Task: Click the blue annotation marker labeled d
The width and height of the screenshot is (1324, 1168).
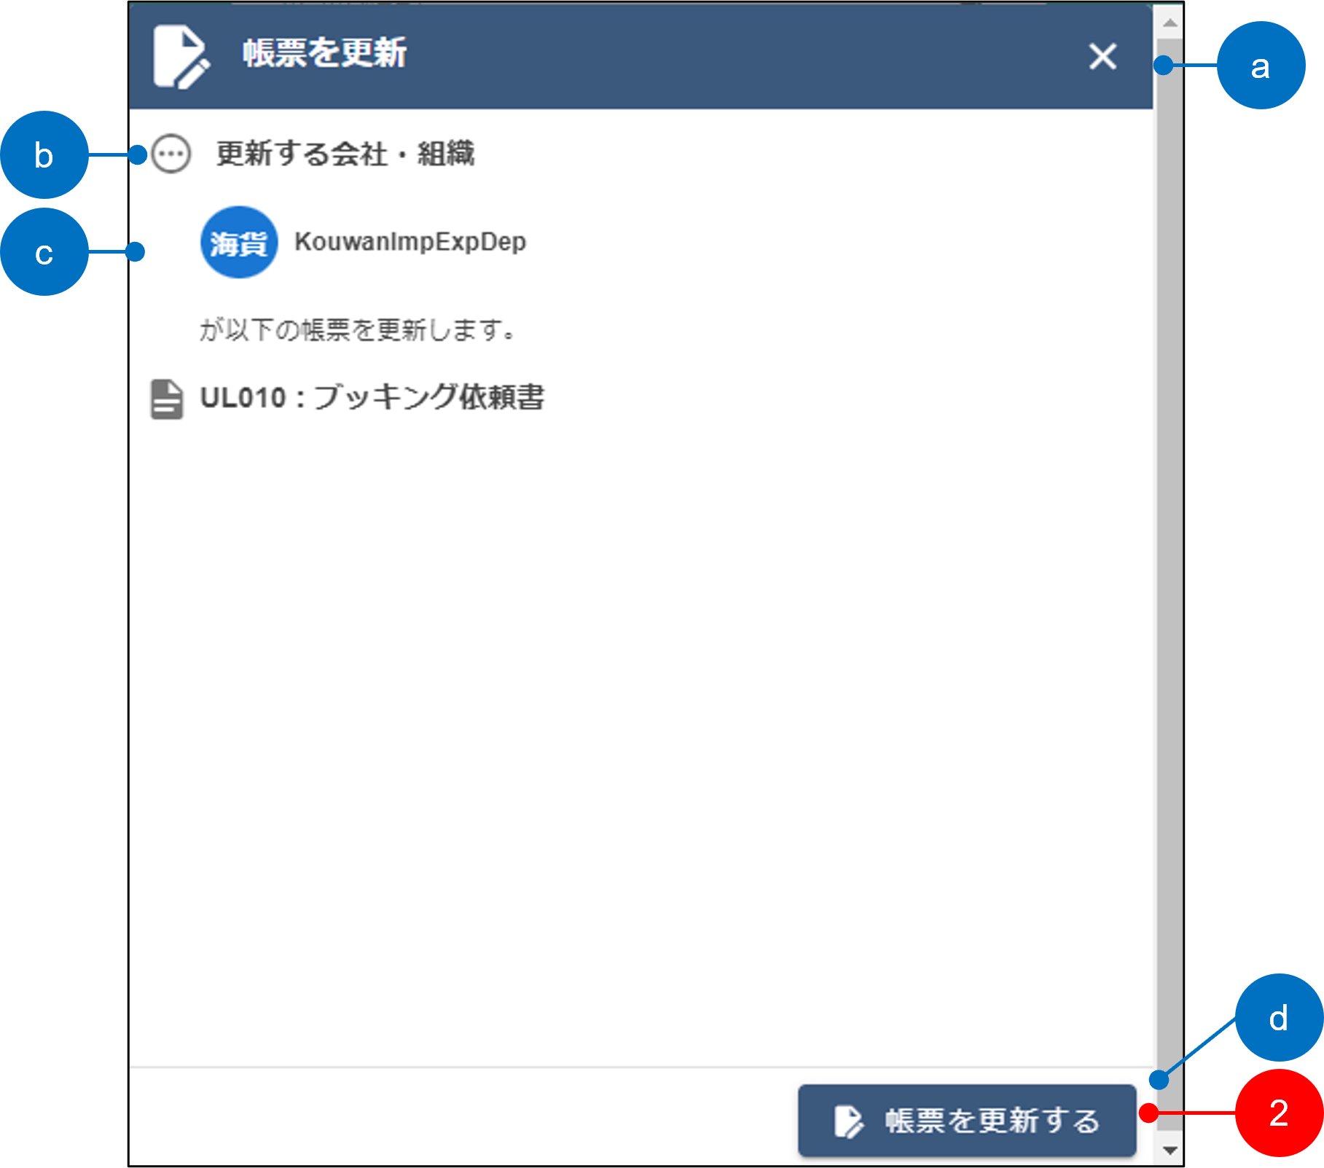Action: (x=1279, y=1017)
